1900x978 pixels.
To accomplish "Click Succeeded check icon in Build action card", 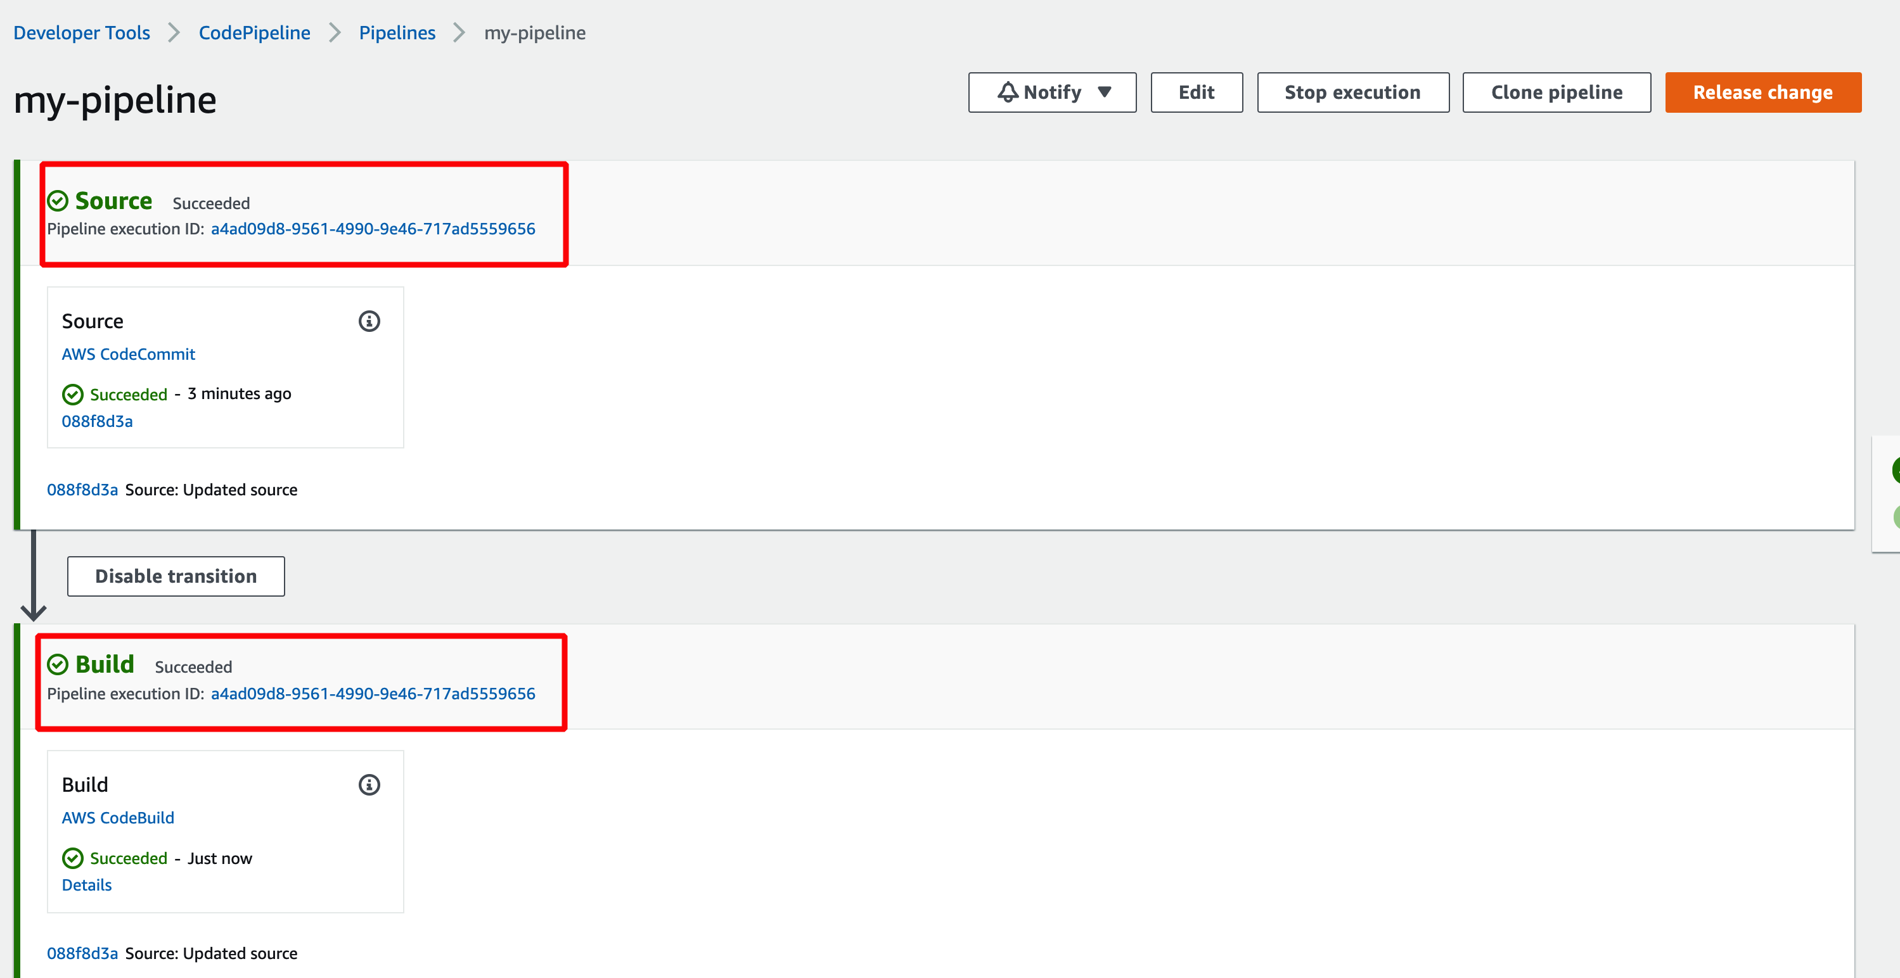I will (72, 859).
